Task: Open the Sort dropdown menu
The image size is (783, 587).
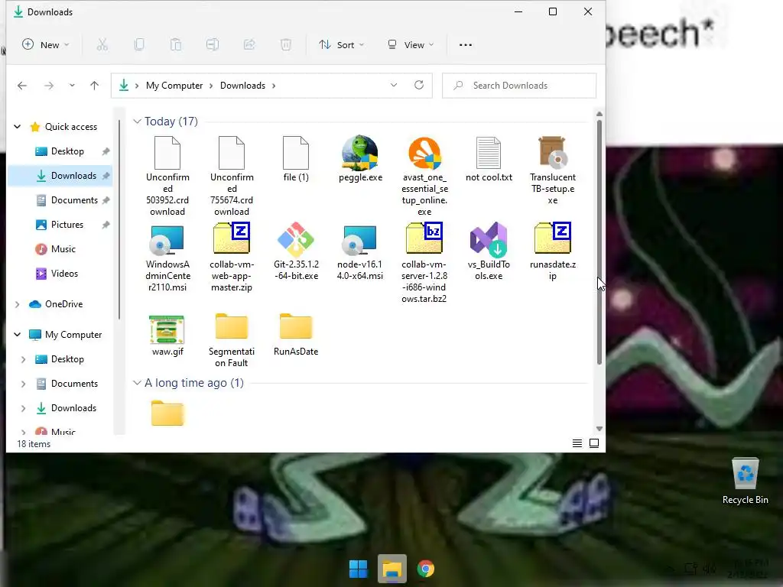Action: click(342, 45)
